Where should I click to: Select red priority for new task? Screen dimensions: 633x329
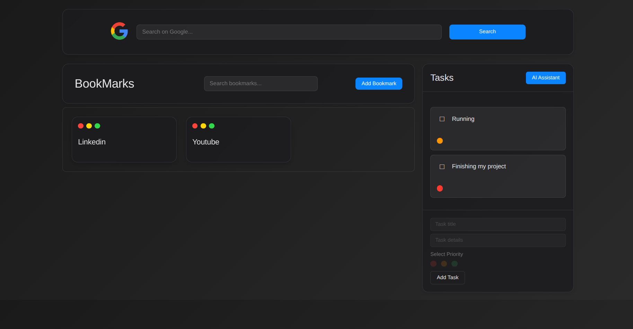pyautogui.click(x=433, y=264)
